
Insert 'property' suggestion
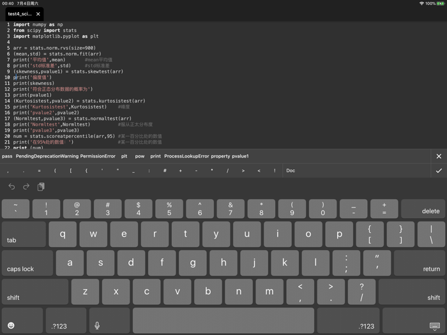click(x=220, y=156)
